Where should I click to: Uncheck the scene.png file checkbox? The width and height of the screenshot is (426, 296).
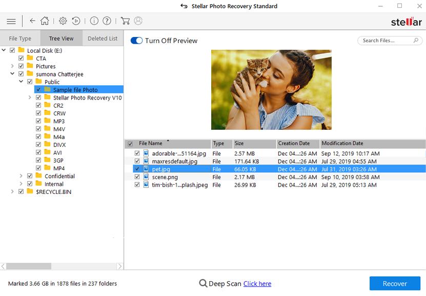pos(137,177)
